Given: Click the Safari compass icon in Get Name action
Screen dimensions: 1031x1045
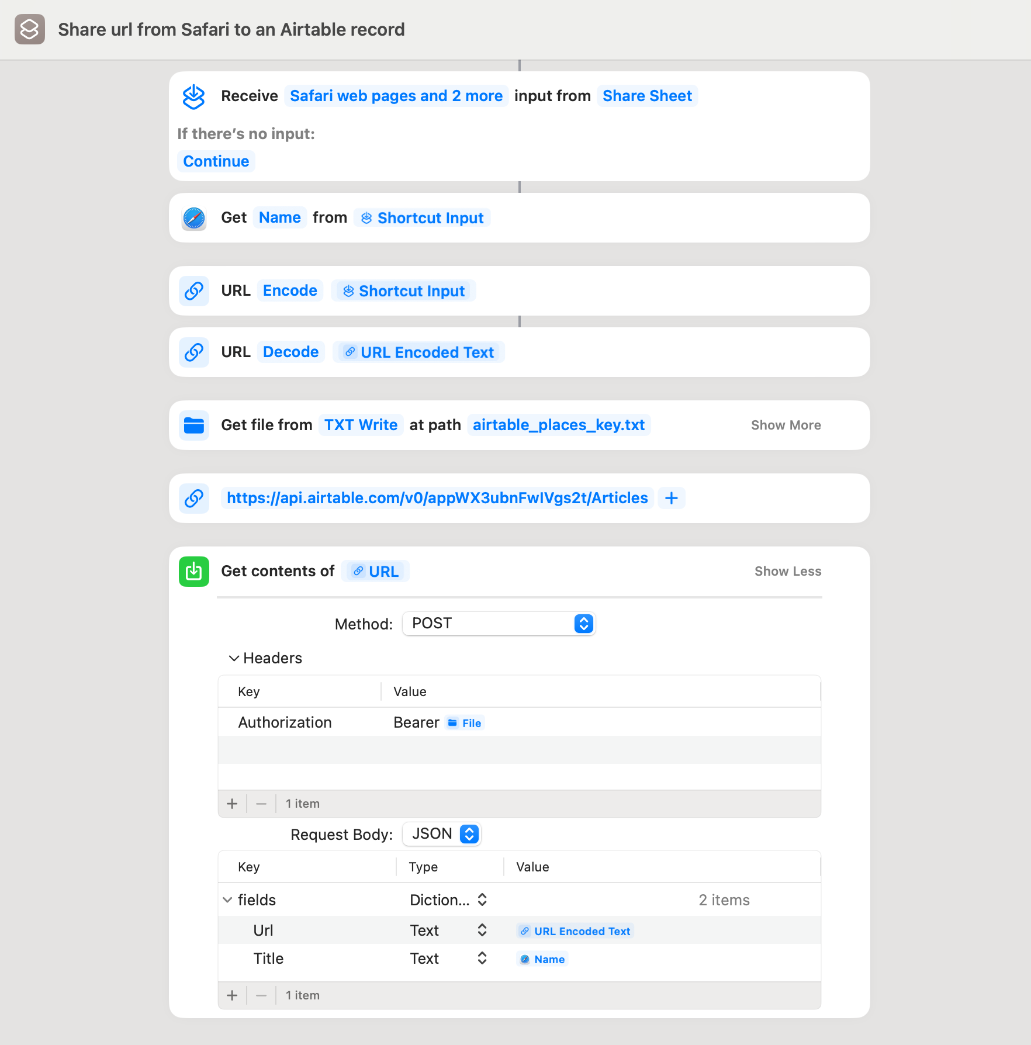Looking at the screenshot, I should (194, 218).
